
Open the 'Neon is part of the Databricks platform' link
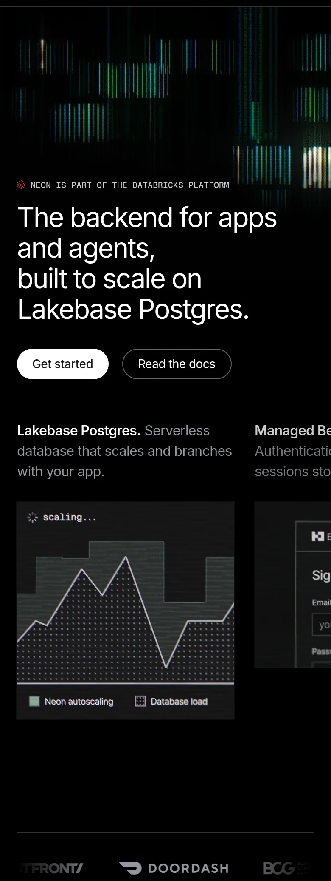click(123, 185)
